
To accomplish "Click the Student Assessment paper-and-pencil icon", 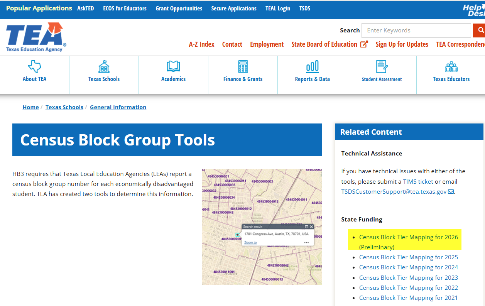I will [382, 66].
